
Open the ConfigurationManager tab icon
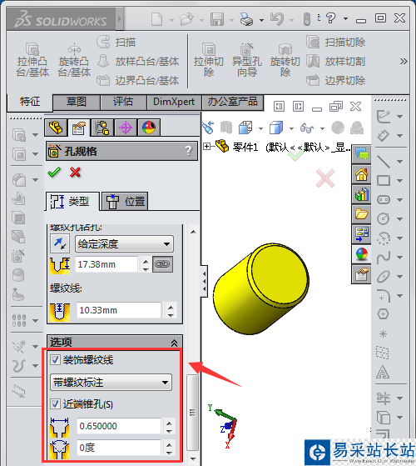pyautogui.click(x=102, y=128)
